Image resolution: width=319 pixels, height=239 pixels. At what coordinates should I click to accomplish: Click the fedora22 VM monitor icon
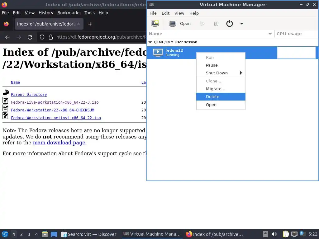click(158, 52)
